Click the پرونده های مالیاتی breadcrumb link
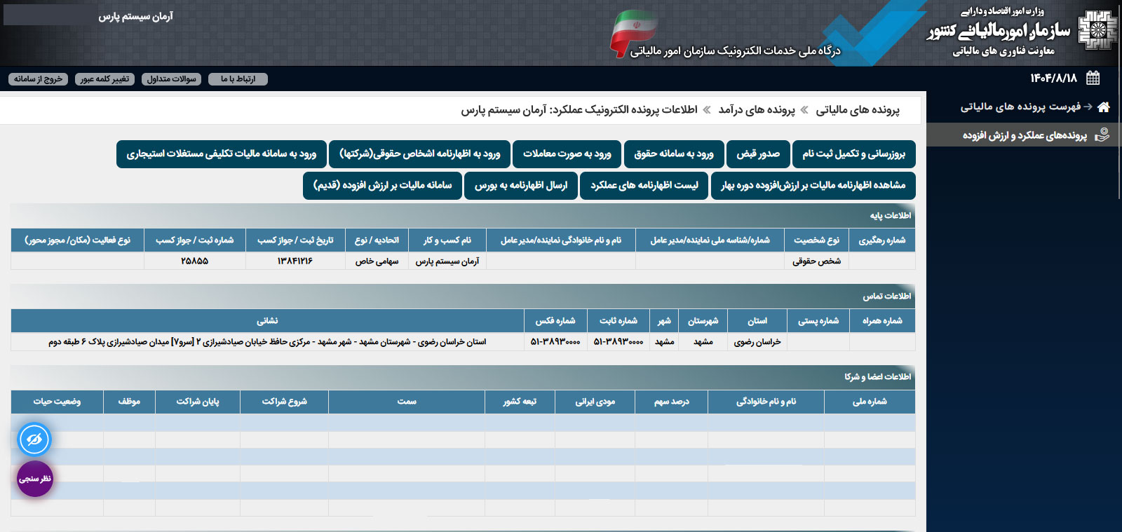This screenshot has width=1122, height=532. 857,110
